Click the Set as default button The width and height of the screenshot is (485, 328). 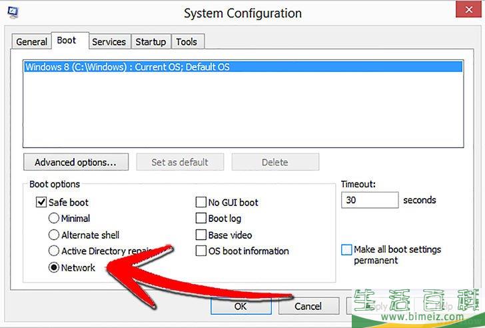[180, 162]
